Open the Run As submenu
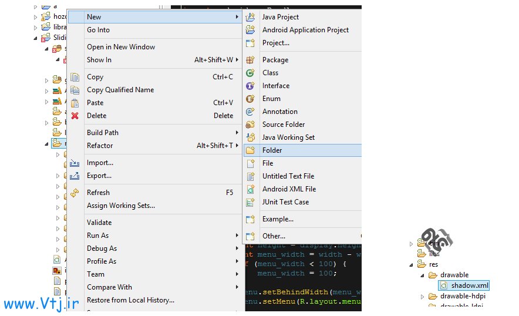 tap(98, 236)
